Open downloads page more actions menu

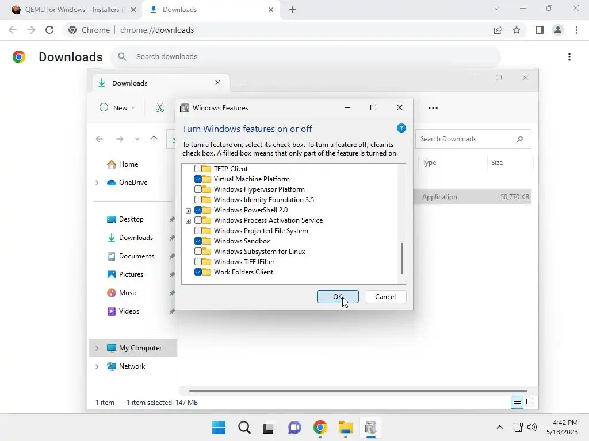[x=569, y=57]
